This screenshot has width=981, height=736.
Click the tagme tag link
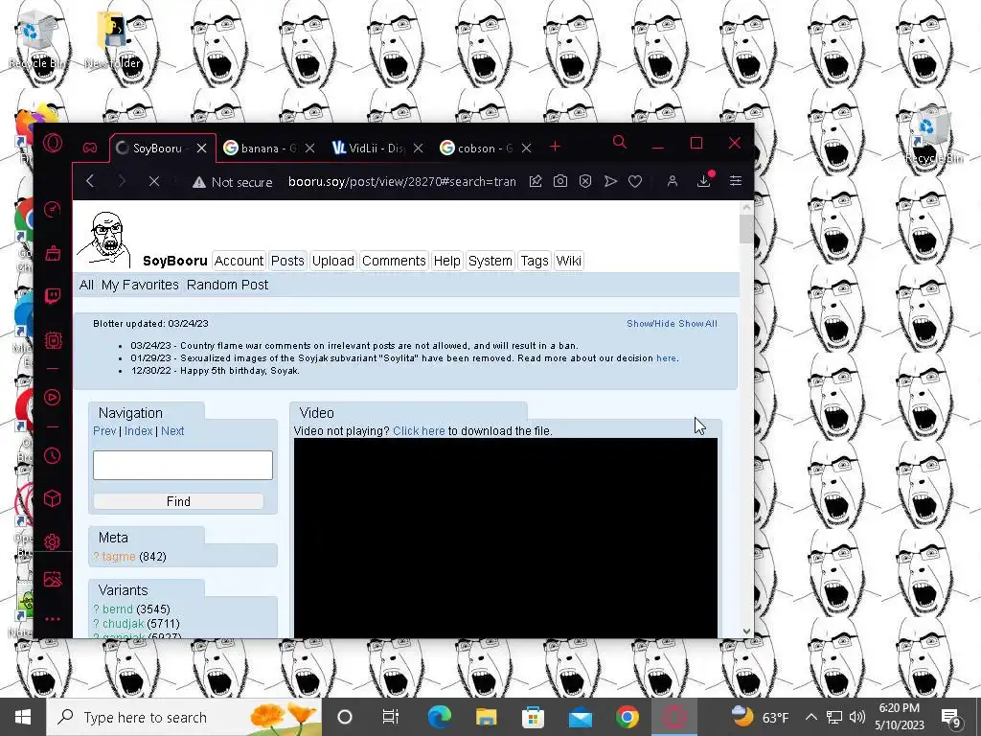point(119,557)
